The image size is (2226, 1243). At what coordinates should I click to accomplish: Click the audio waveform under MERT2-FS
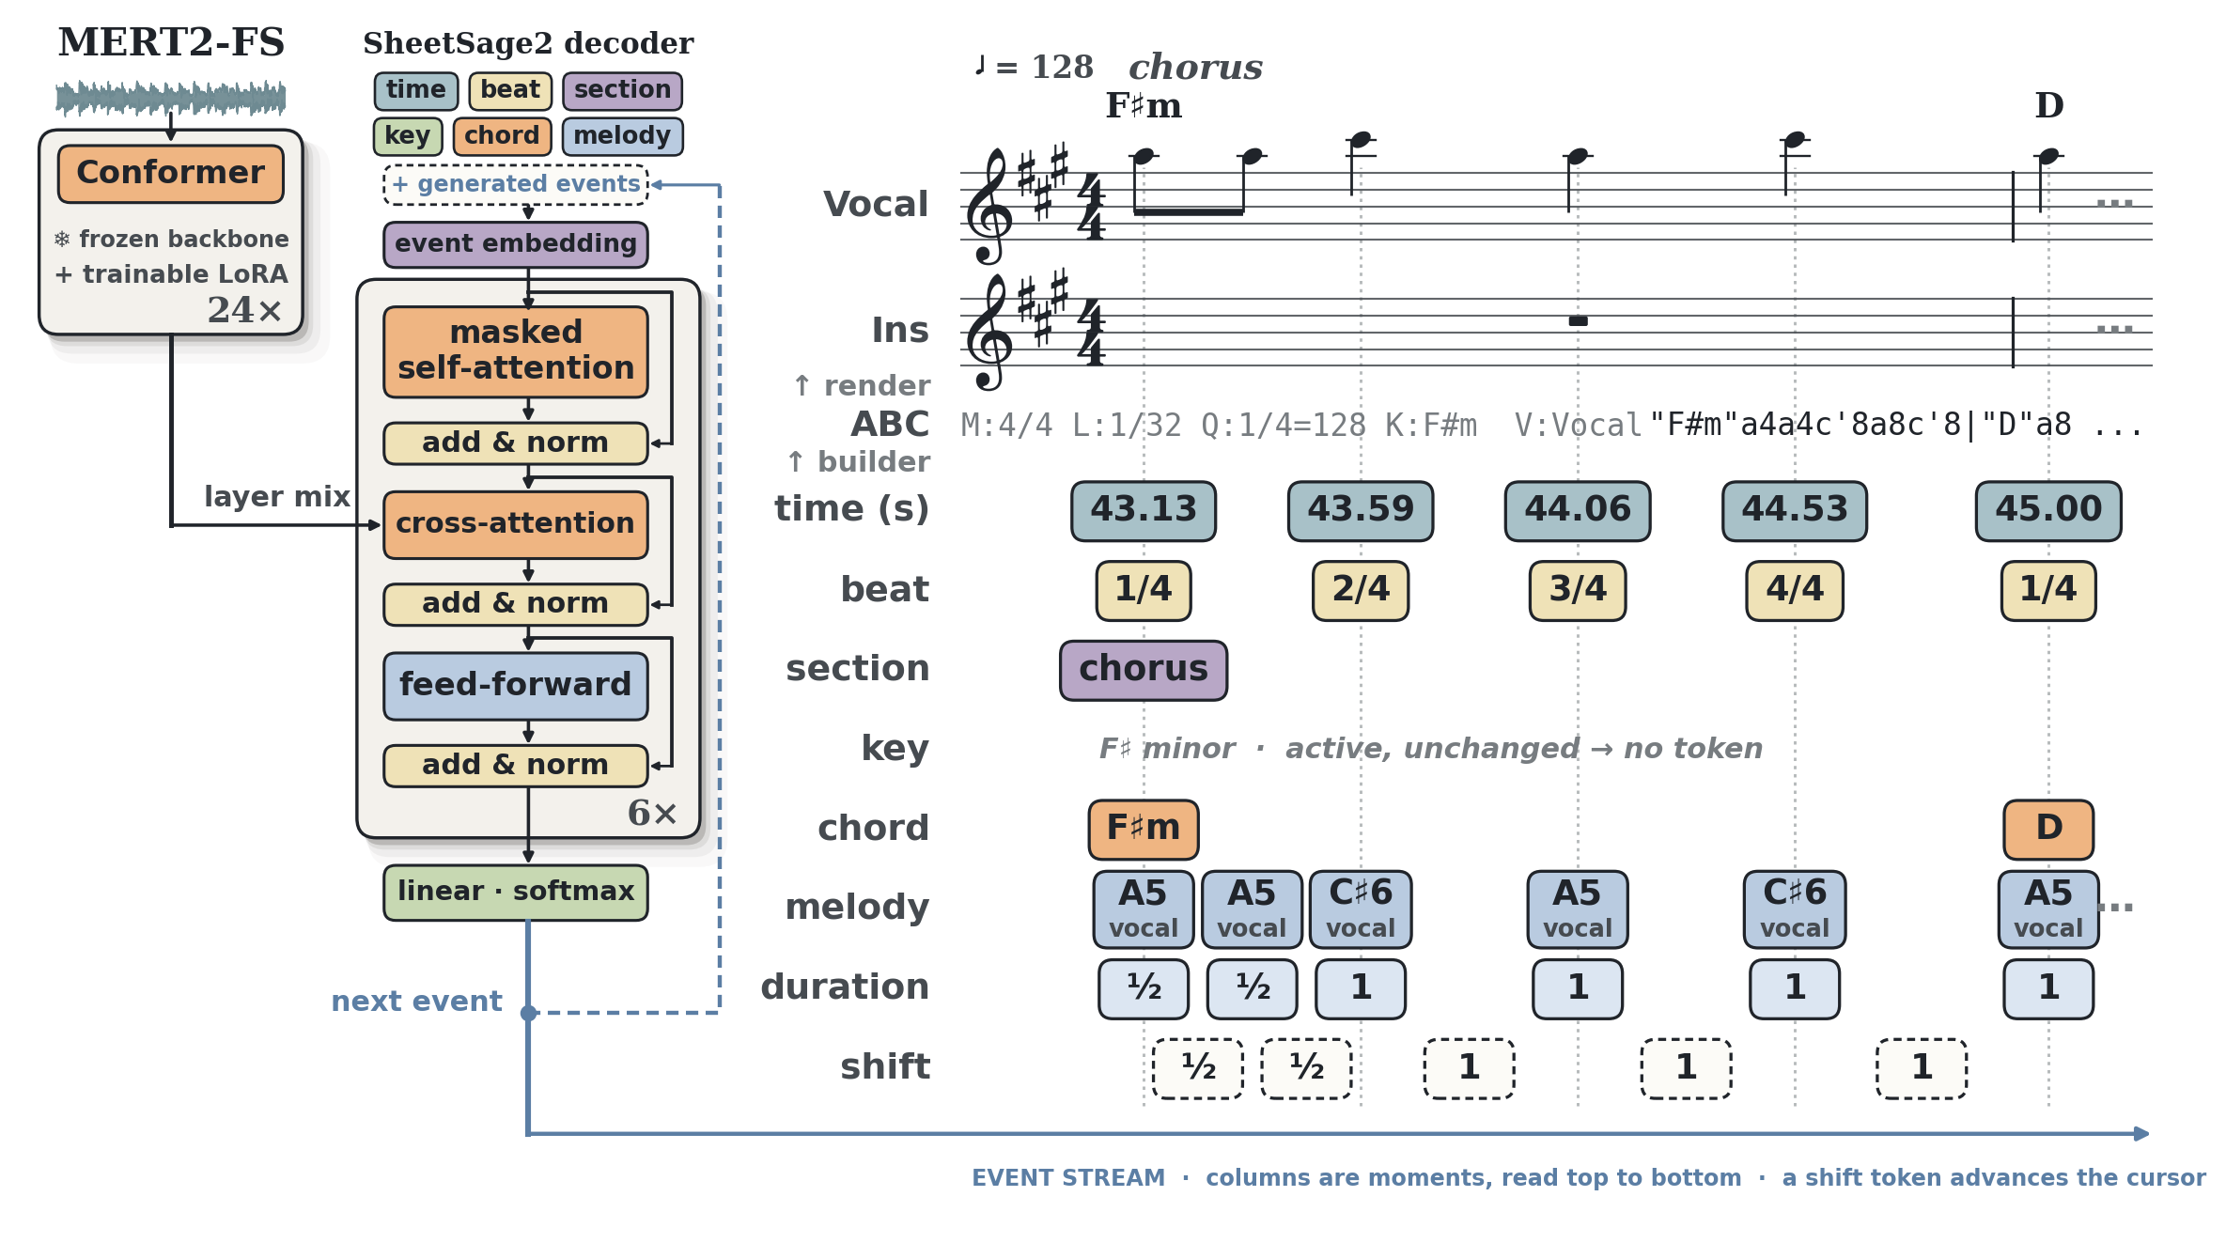point(170,98)
